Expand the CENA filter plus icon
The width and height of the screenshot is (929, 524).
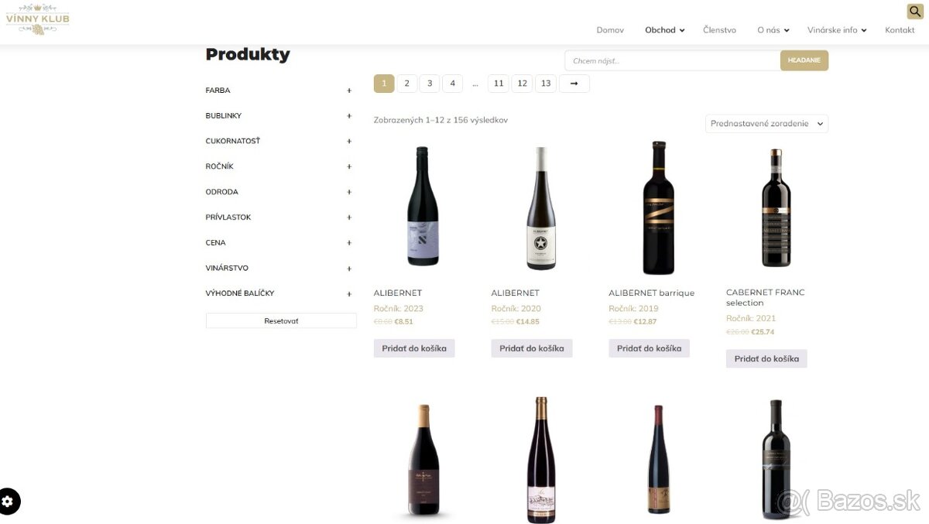click(x=349, y=243)
